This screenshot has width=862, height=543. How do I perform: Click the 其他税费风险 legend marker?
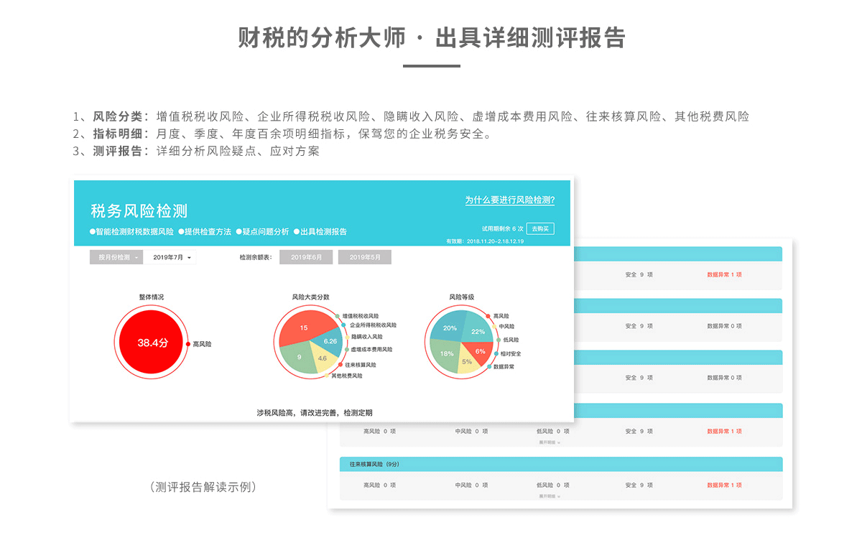(327, 375)
